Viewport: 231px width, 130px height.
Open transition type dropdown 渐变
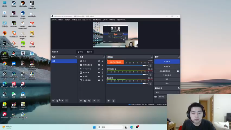[x=167, y=92]
